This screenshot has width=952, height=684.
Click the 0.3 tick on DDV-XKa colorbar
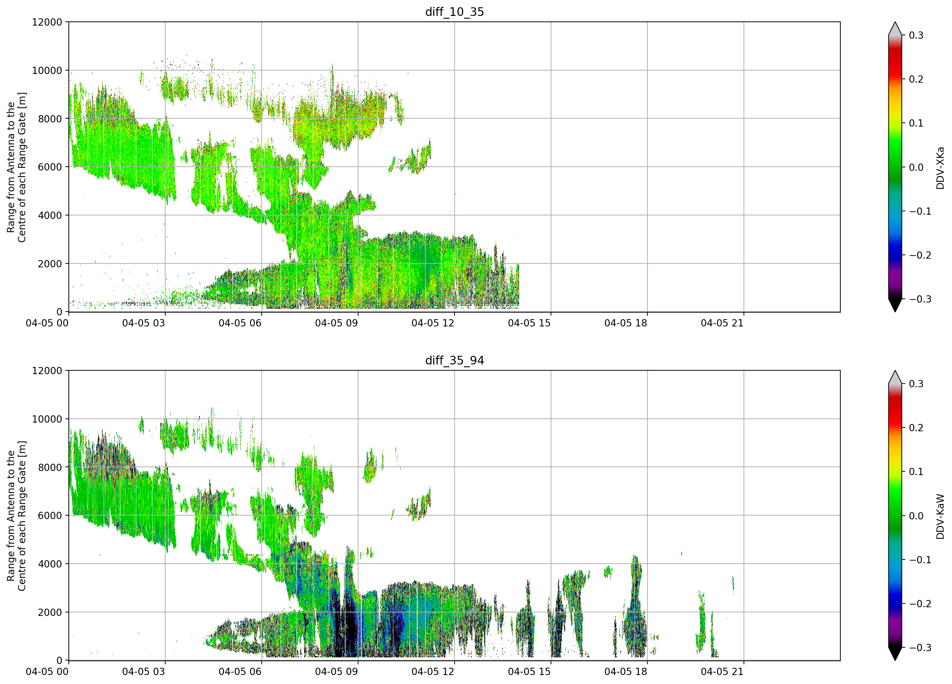[x=916, y=35]
